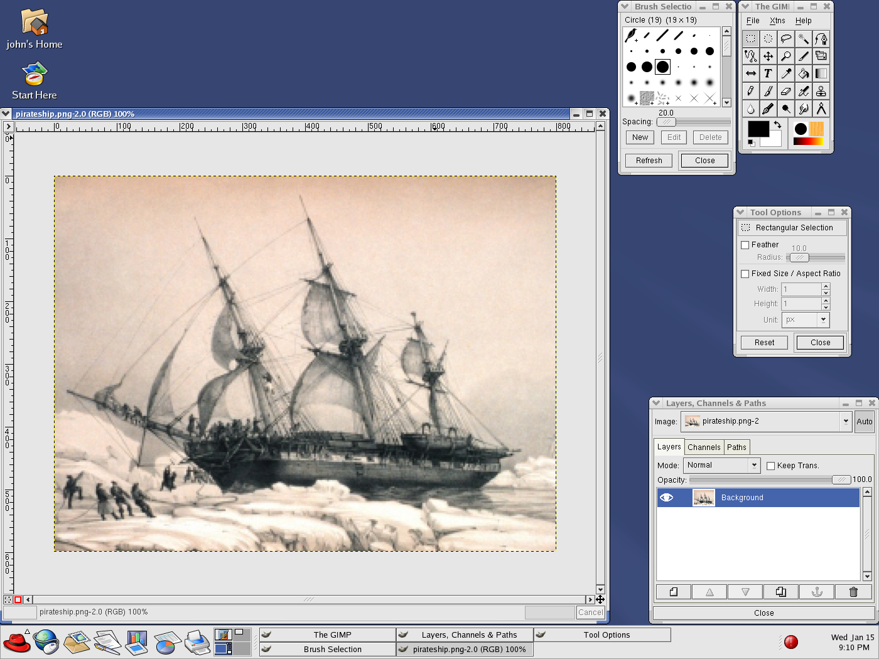Hide the Background layer with eye icon
The image size is (879, 659).
tap(667, 498)
